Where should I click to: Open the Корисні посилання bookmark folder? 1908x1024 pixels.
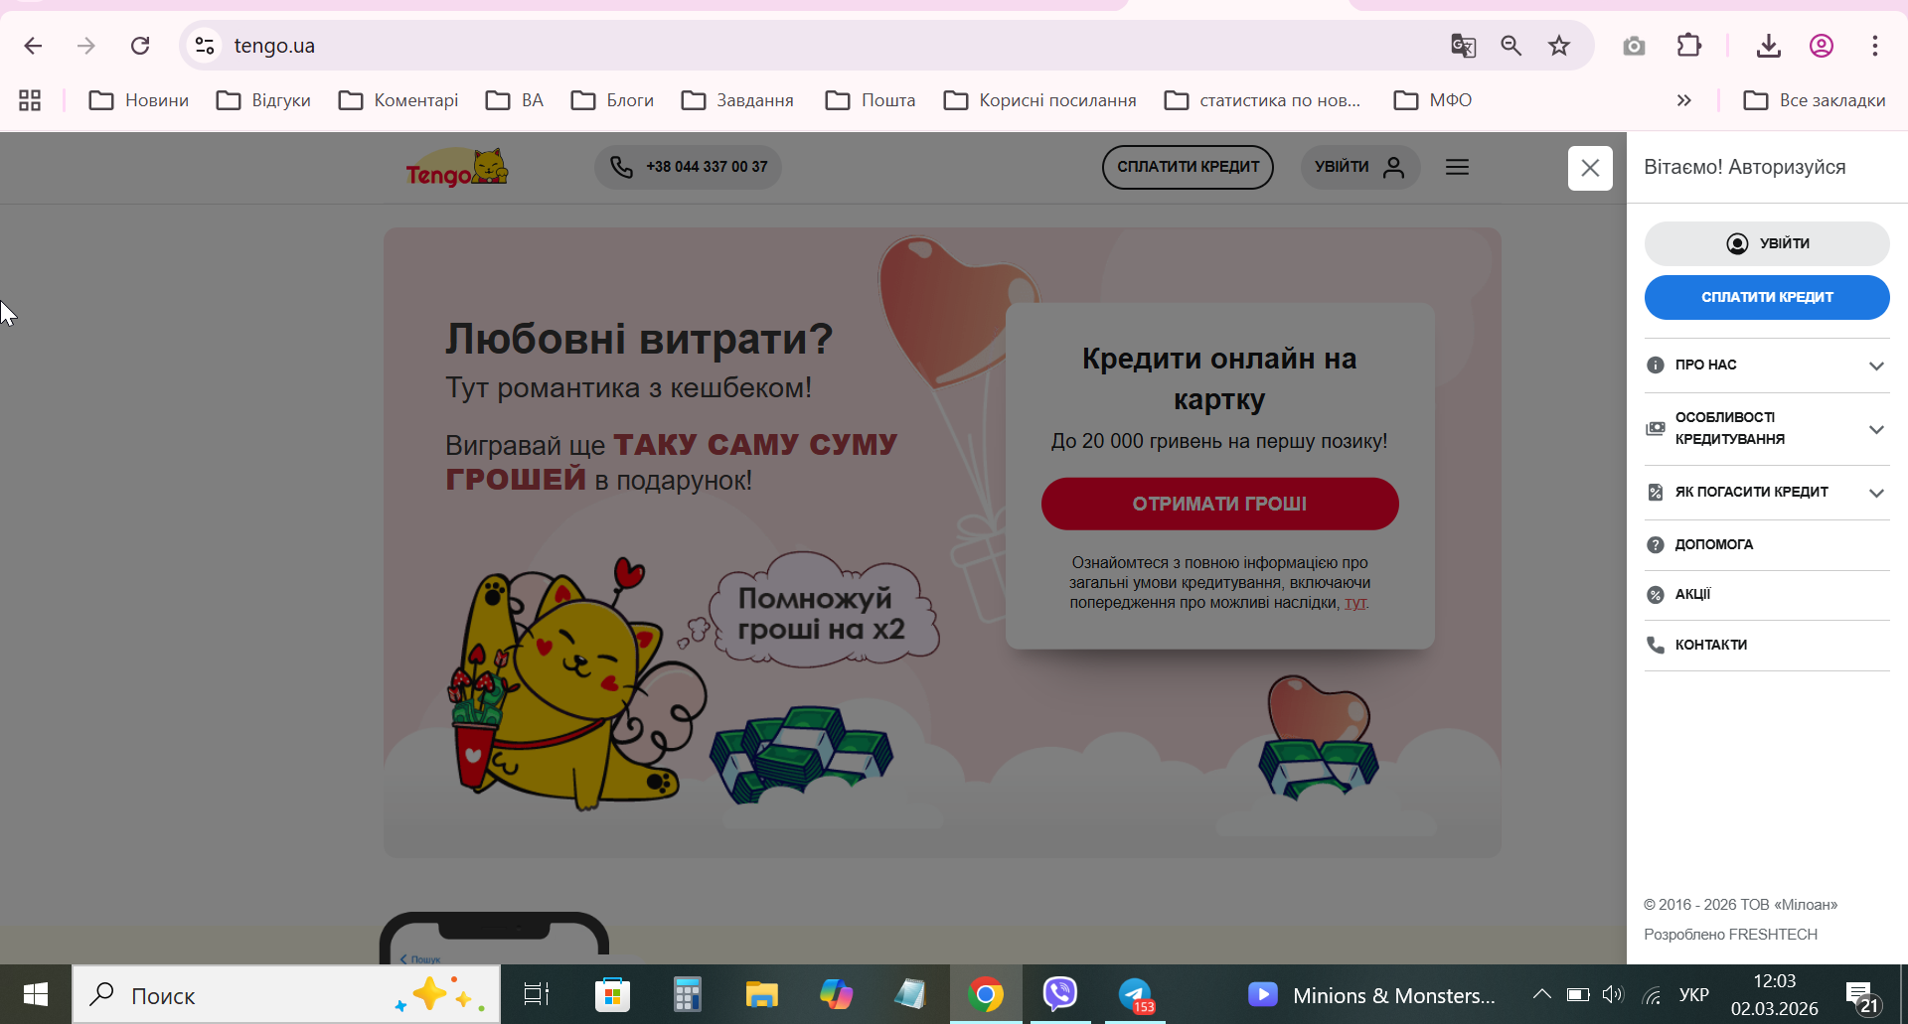[x=1040, y=100]
